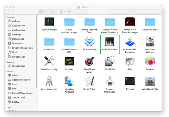Select System Information icon
Image resolution: width=169 pixels, height=117 pixels.
[110, 81]
